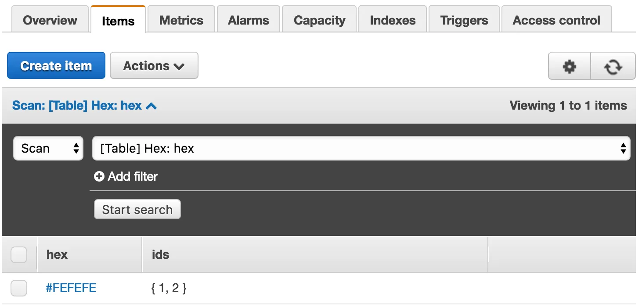Open the Indexes tab
Screen dimensions: 642x307
[393, 20]
